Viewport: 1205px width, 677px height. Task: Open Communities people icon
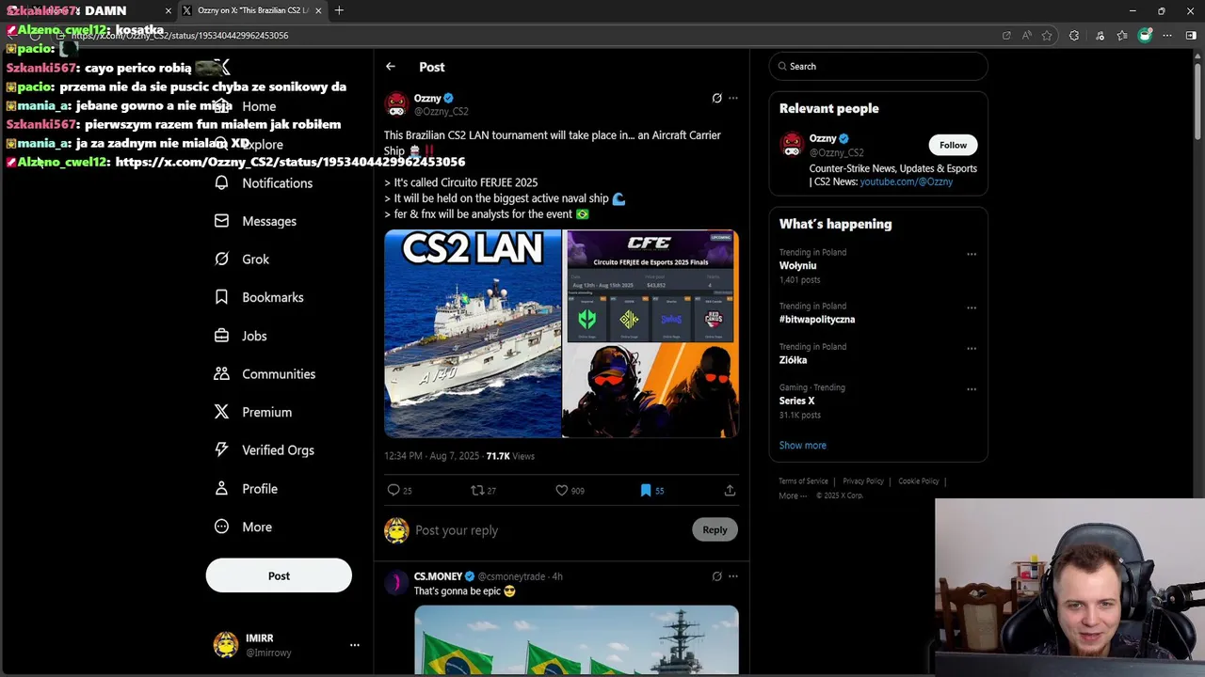pos(221,373)
